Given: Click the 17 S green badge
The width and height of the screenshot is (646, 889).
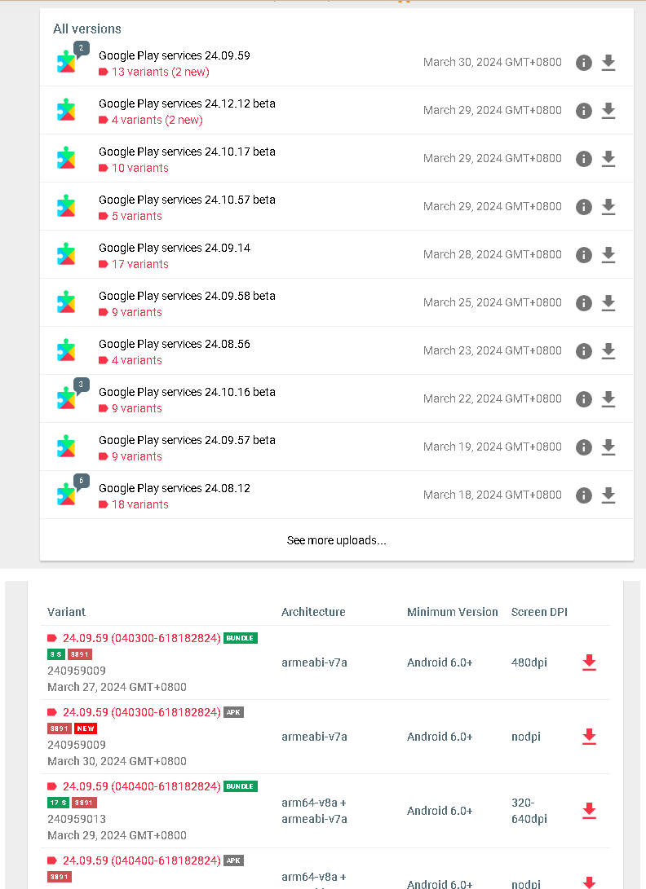Looking at the screenshot, I should (x=59, y=803).
